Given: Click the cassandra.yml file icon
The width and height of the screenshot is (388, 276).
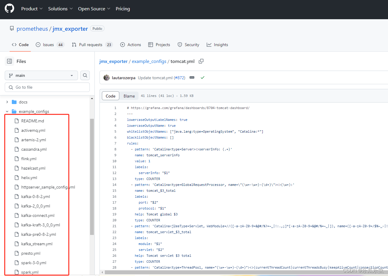Looking at the screenshot, I should click(17, 149).
